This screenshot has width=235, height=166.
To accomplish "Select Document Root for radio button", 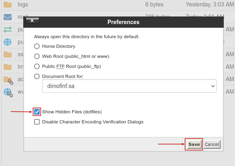I will 37,76.
